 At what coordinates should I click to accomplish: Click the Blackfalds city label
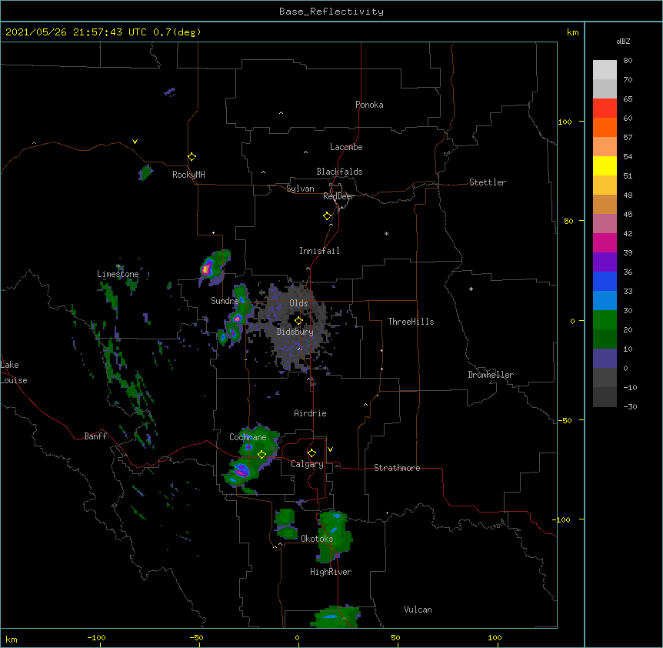[339, 172]
